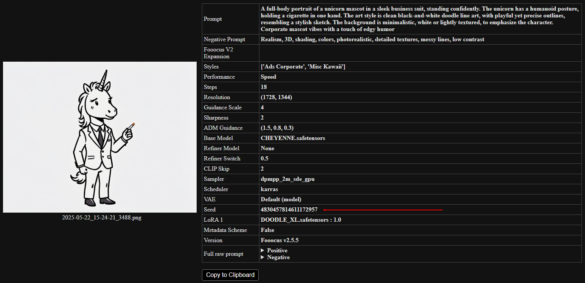585x283 pixels.
Task: Click the Refiner Switch value 0.5
Action: [x=264, y=159]
